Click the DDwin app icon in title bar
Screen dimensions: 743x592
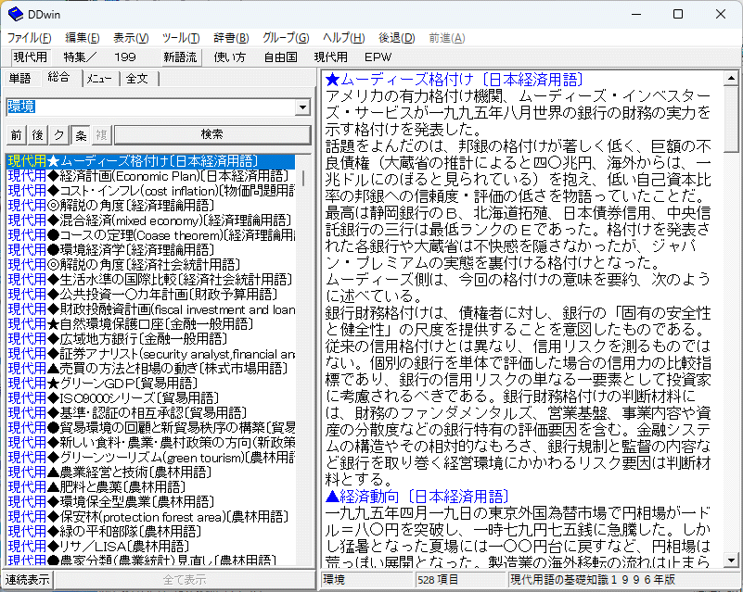(16, 14)
